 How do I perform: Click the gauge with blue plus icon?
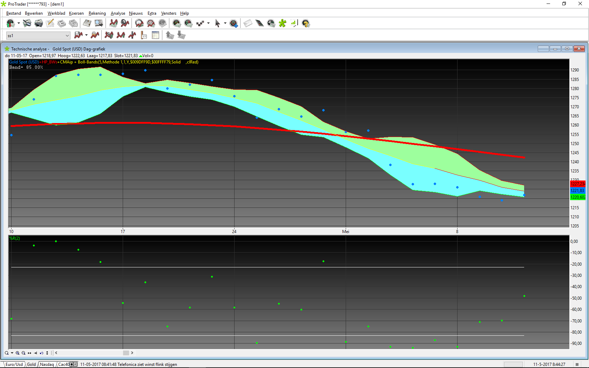pyautogui.click(x=233, y=23)
